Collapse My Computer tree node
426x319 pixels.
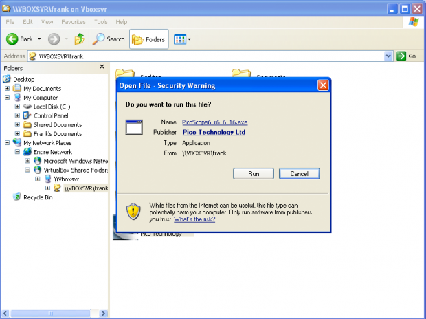click(7, 98)
